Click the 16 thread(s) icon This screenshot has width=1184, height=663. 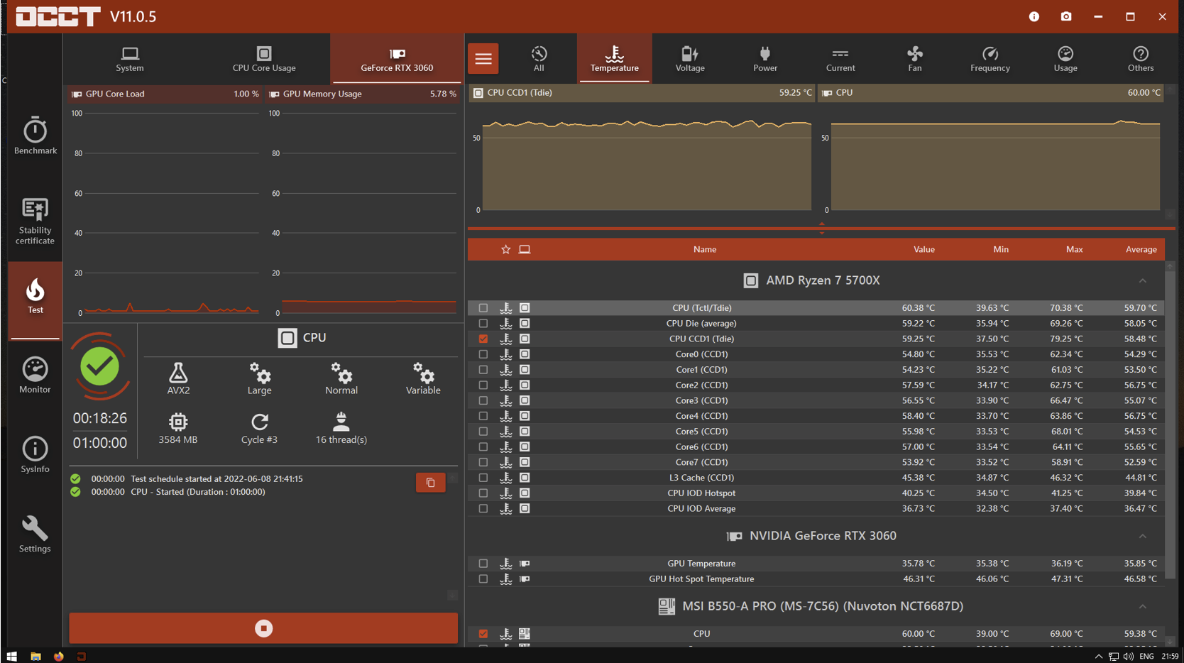point(341,429)
